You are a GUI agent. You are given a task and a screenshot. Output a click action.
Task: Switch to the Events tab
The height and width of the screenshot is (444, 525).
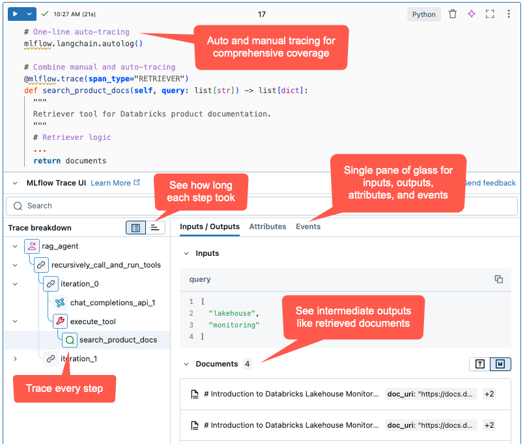308,227
